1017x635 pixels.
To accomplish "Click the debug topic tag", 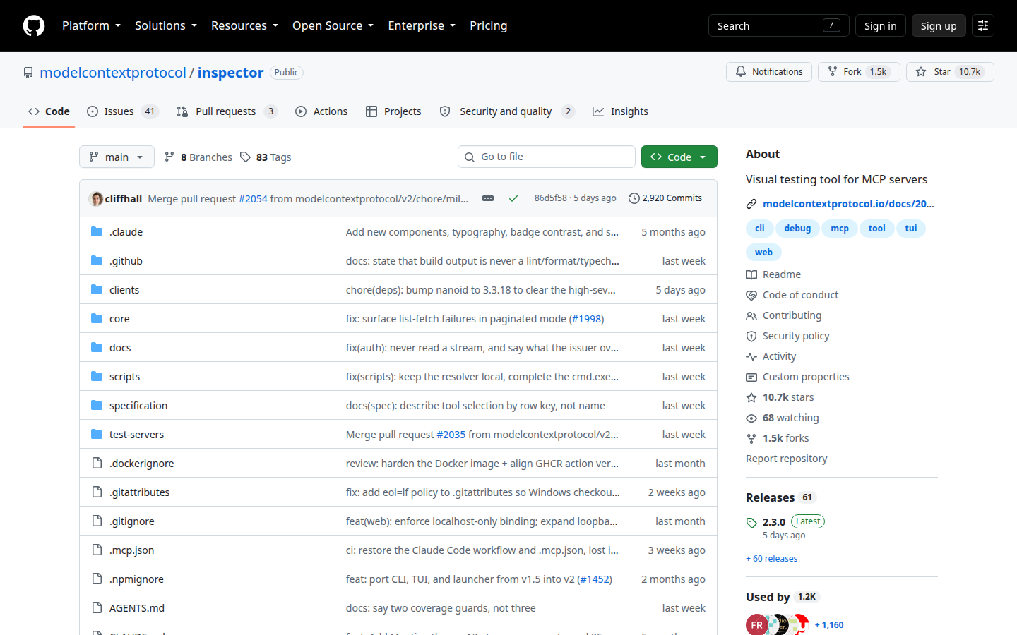I will point(797,229).
